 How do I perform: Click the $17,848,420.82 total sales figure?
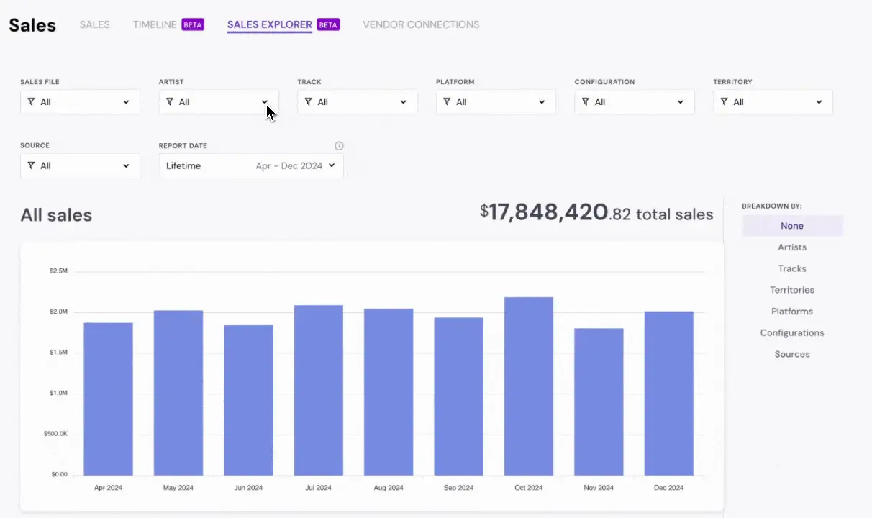[x=596, y=213]
